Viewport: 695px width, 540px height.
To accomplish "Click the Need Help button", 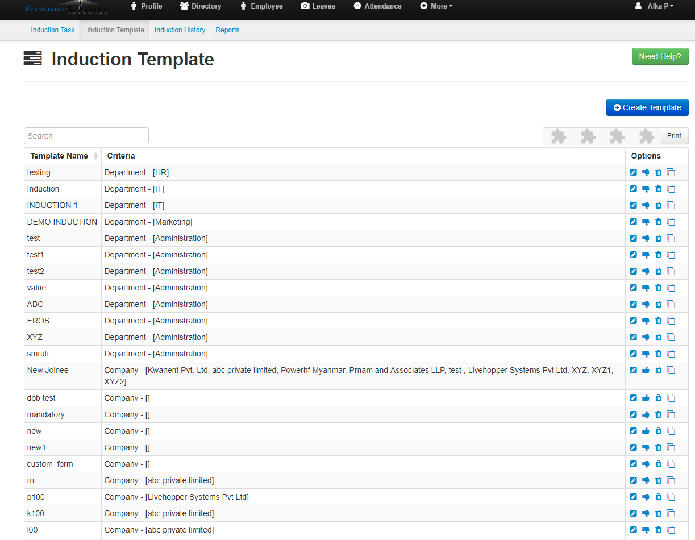I will (x=660, y=56).
